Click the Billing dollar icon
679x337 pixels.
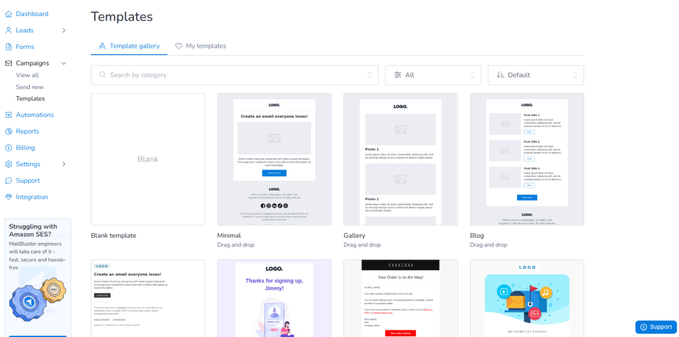pyautogui.click(x=8, y=148)
